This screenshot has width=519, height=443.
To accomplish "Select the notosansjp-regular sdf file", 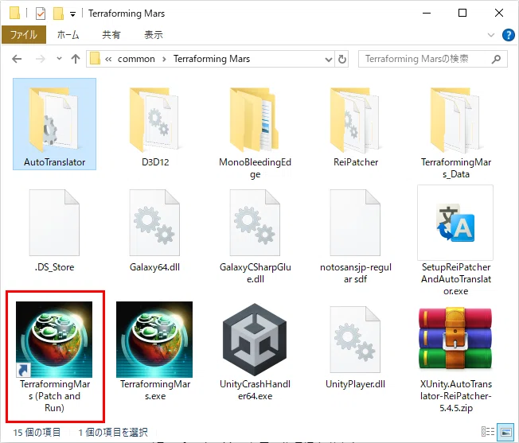I will tap(356, 237).
